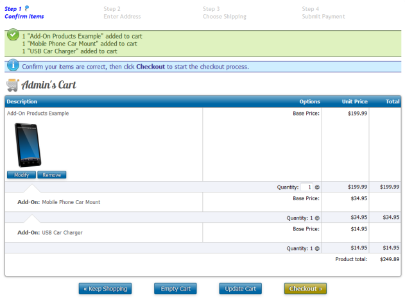This screenshot has height=299, width=405.
Task: Click the shopping cart icon
Action: 12,85
